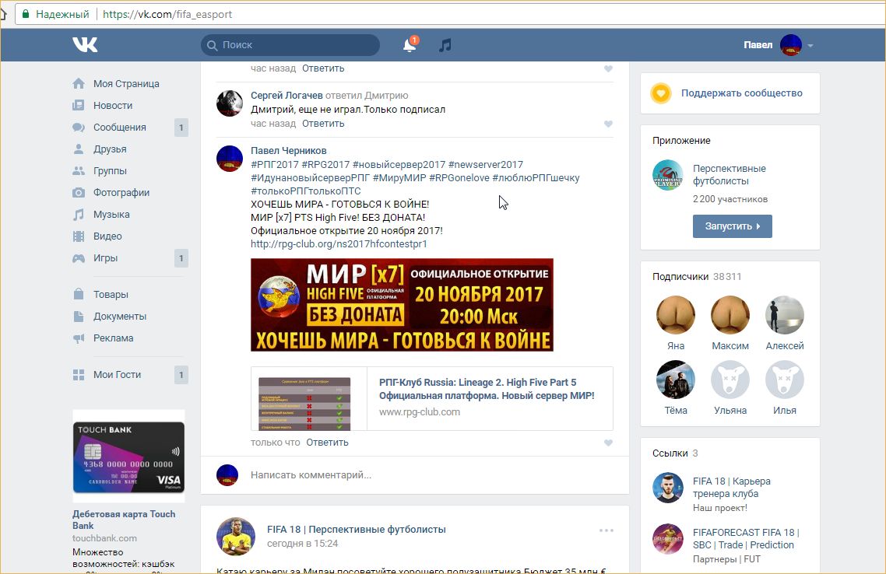The height and width of the screenshot is (574, 886).
Task: Click the search field Поиск
Action: [290, 45]
